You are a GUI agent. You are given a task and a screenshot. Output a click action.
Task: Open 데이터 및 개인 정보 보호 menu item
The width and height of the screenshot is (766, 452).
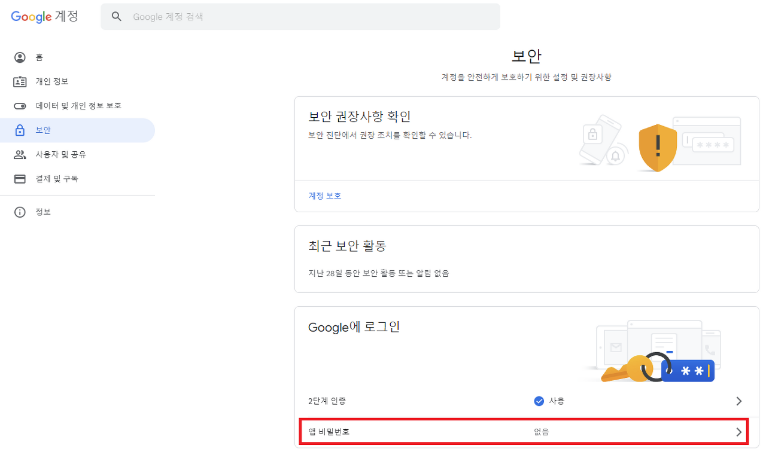coord(77,106)
